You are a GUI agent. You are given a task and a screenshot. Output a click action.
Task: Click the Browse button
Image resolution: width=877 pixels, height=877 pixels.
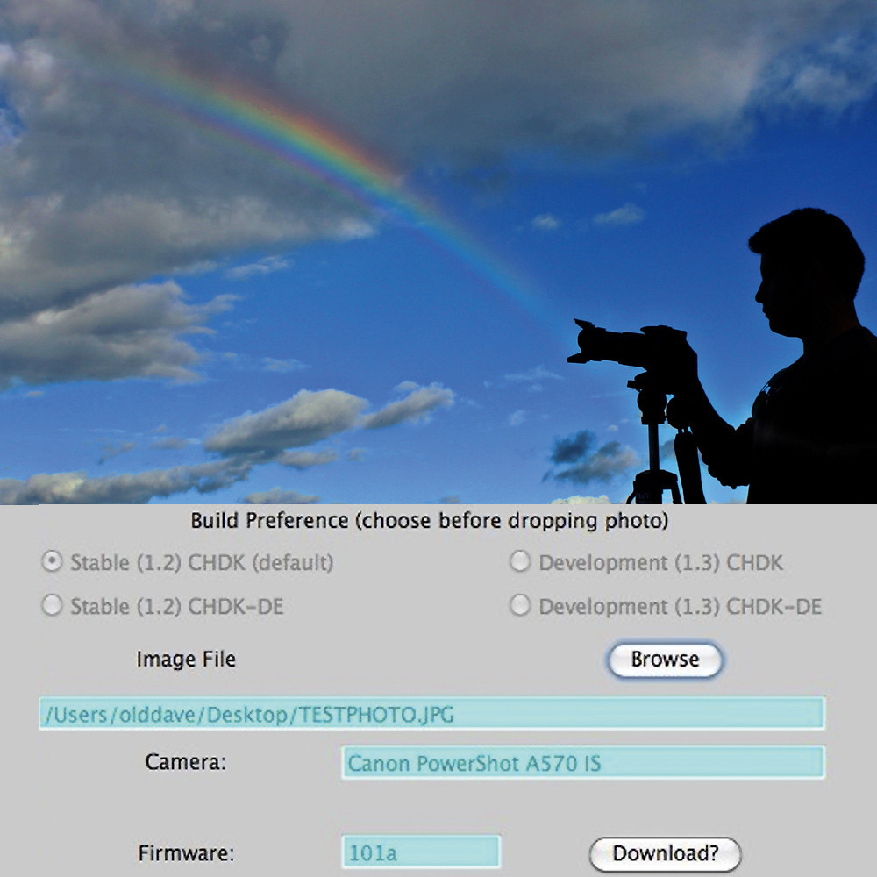pos(665,660)
